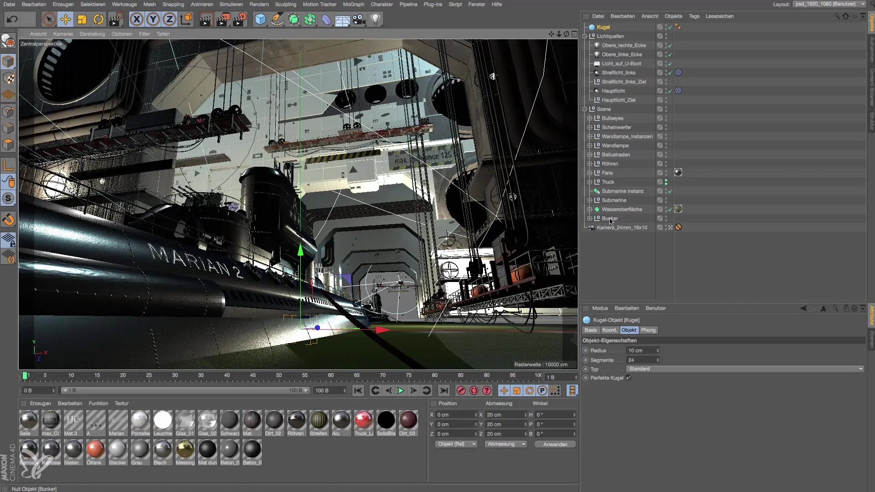Add a camera object icon
875x492 pixels.
tap(359, 19)
